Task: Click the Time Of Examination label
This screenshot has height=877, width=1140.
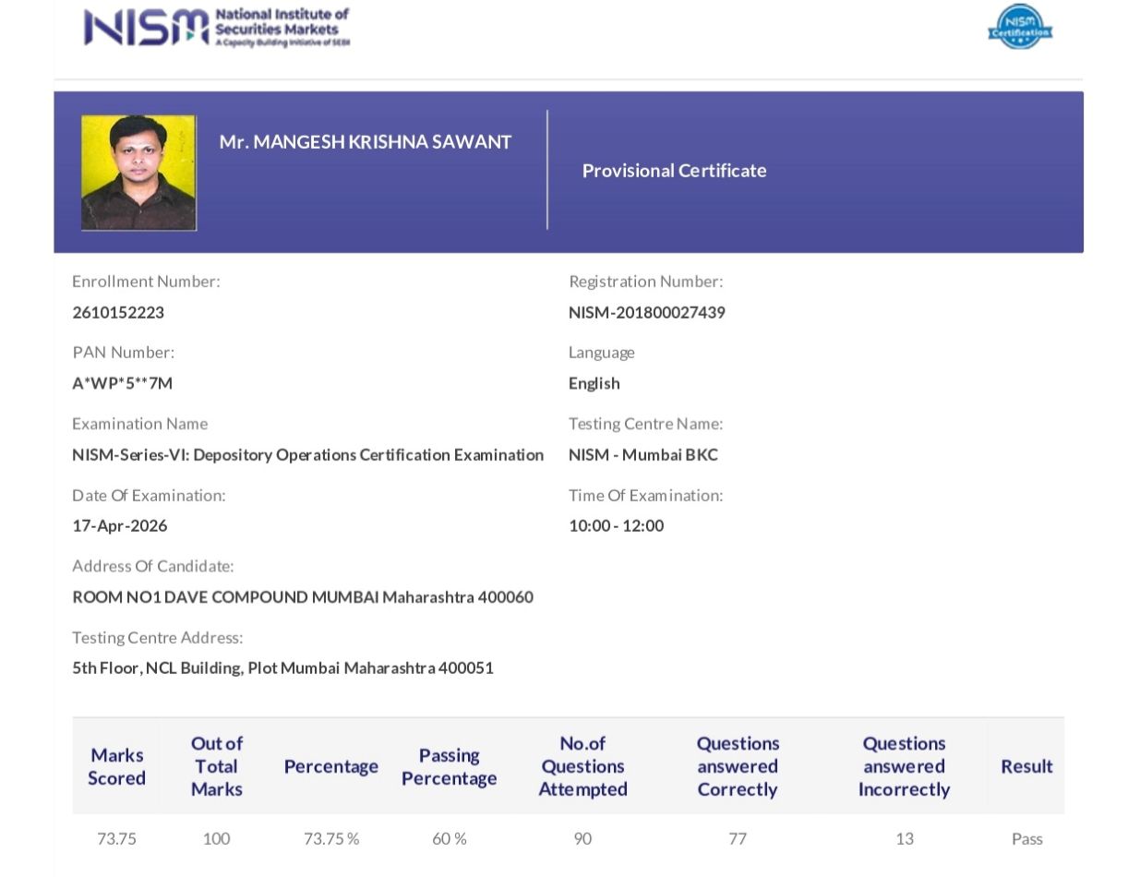Action: click(x=646, y=495)
